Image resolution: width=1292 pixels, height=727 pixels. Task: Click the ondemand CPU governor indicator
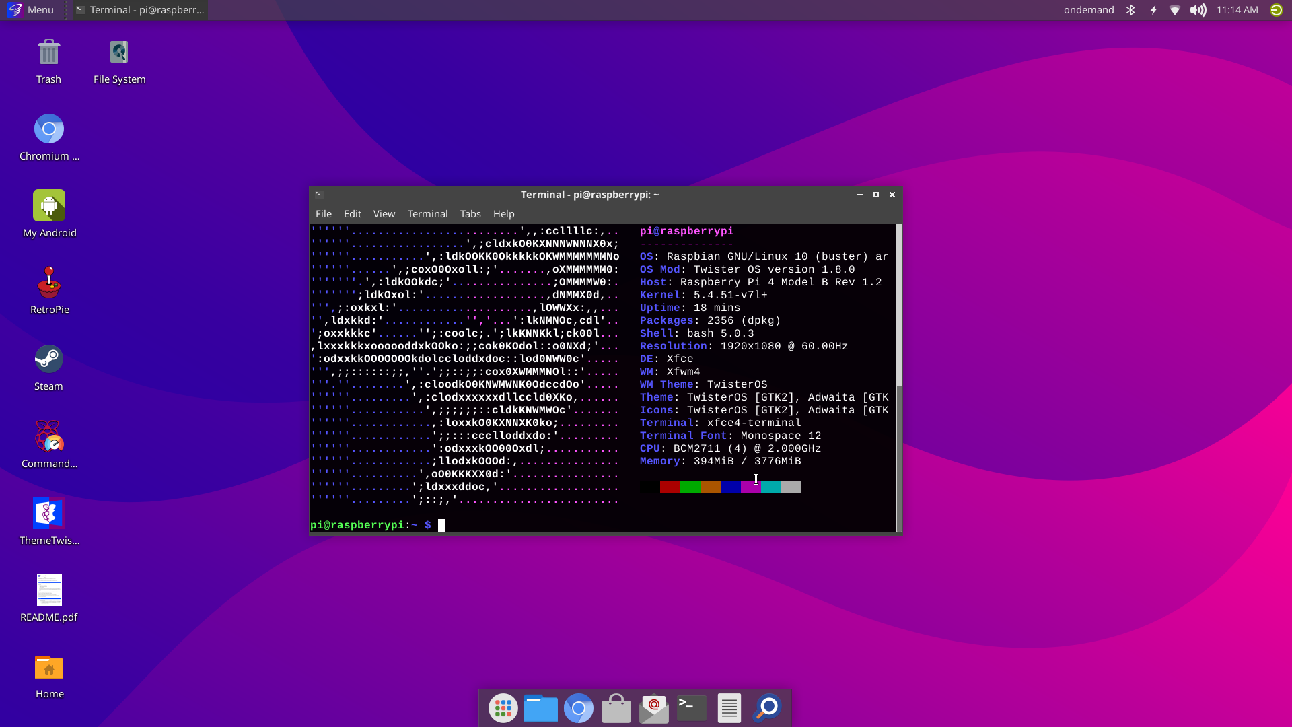pos(1089,10)
